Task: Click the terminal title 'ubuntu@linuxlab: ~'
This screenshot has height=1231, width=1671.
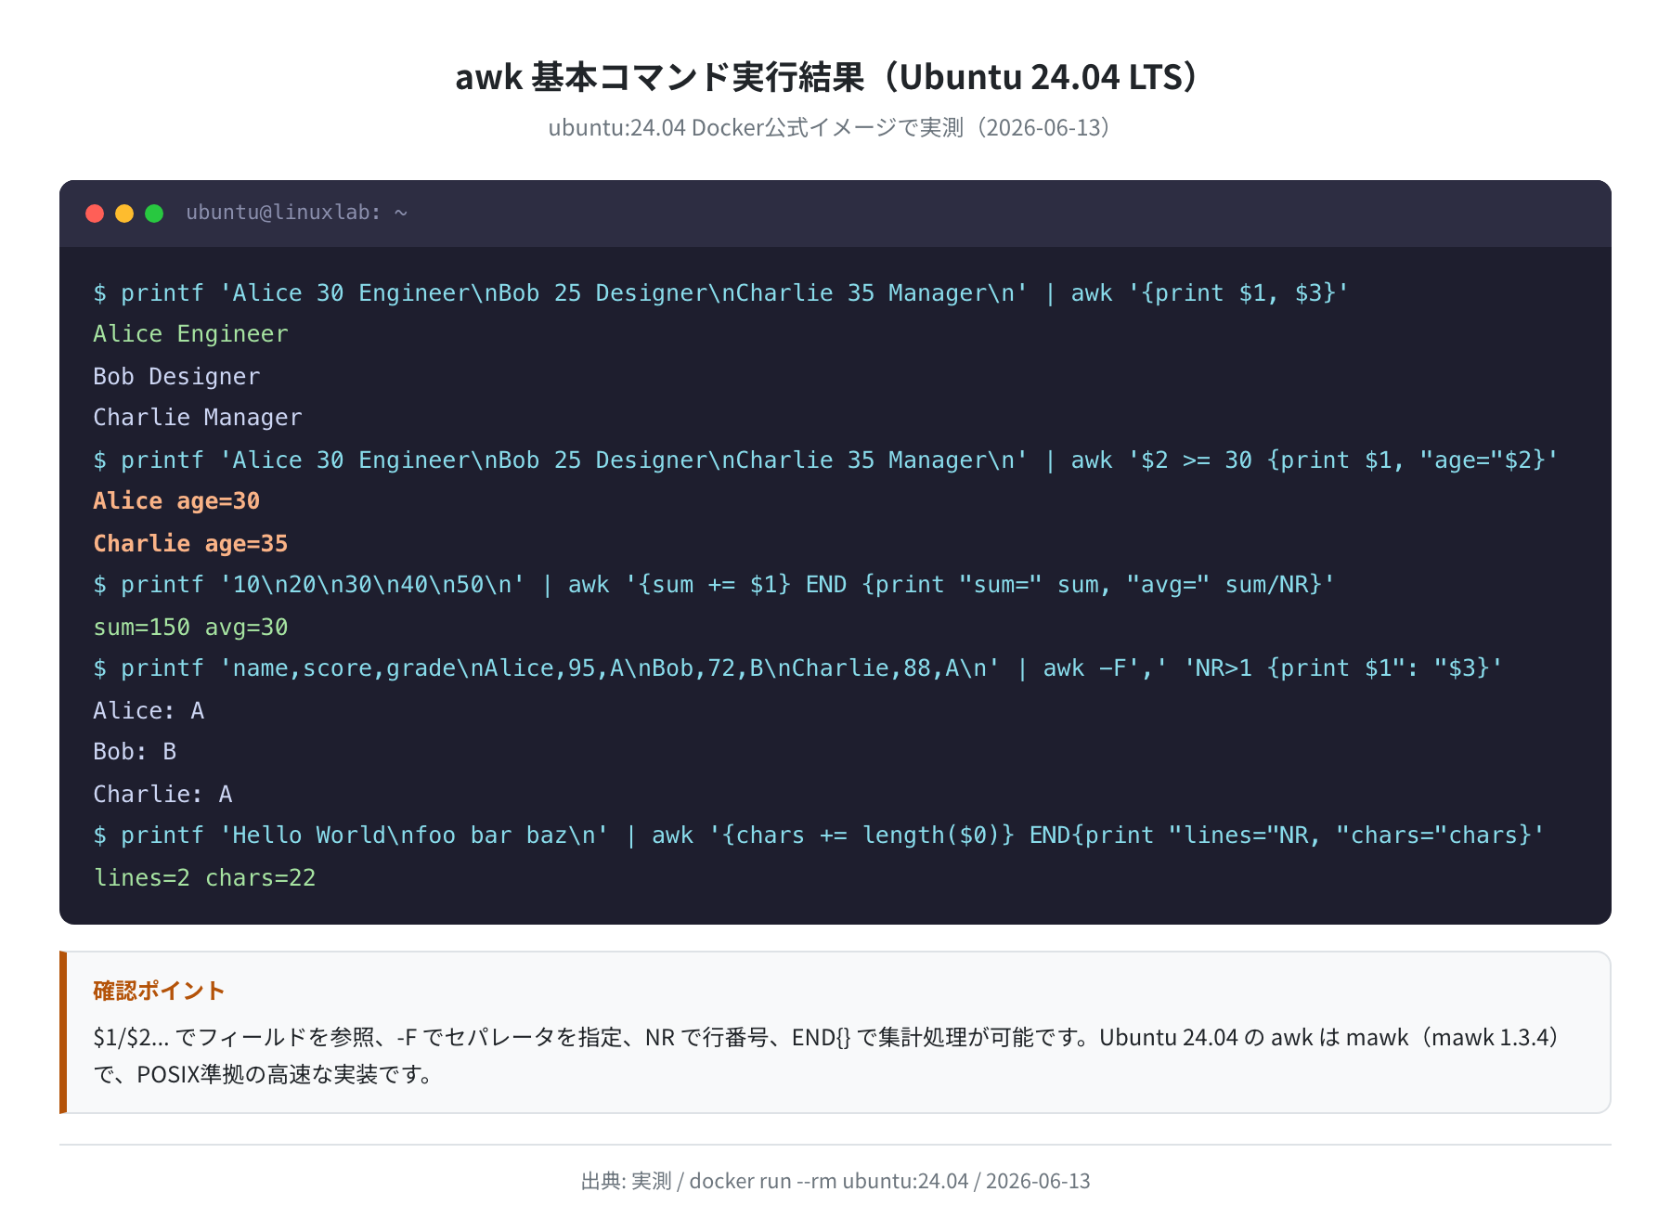Action: (297, 213)
